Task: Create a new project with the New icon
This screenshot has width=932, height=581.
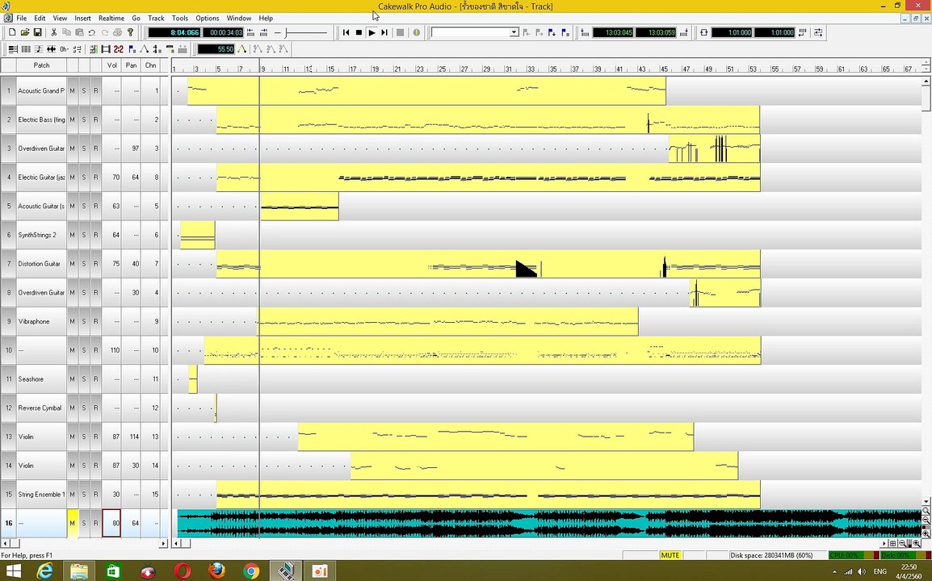Action: (x=12, y=32)
